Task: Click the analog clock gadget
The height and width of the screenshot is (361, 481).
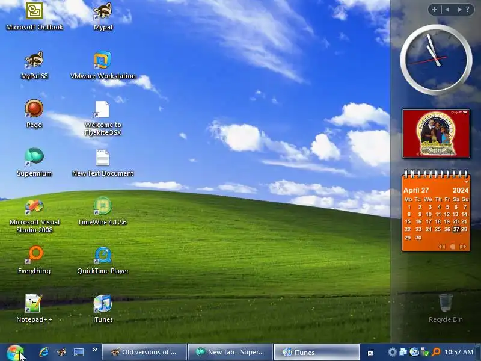Action: (436, 60)
